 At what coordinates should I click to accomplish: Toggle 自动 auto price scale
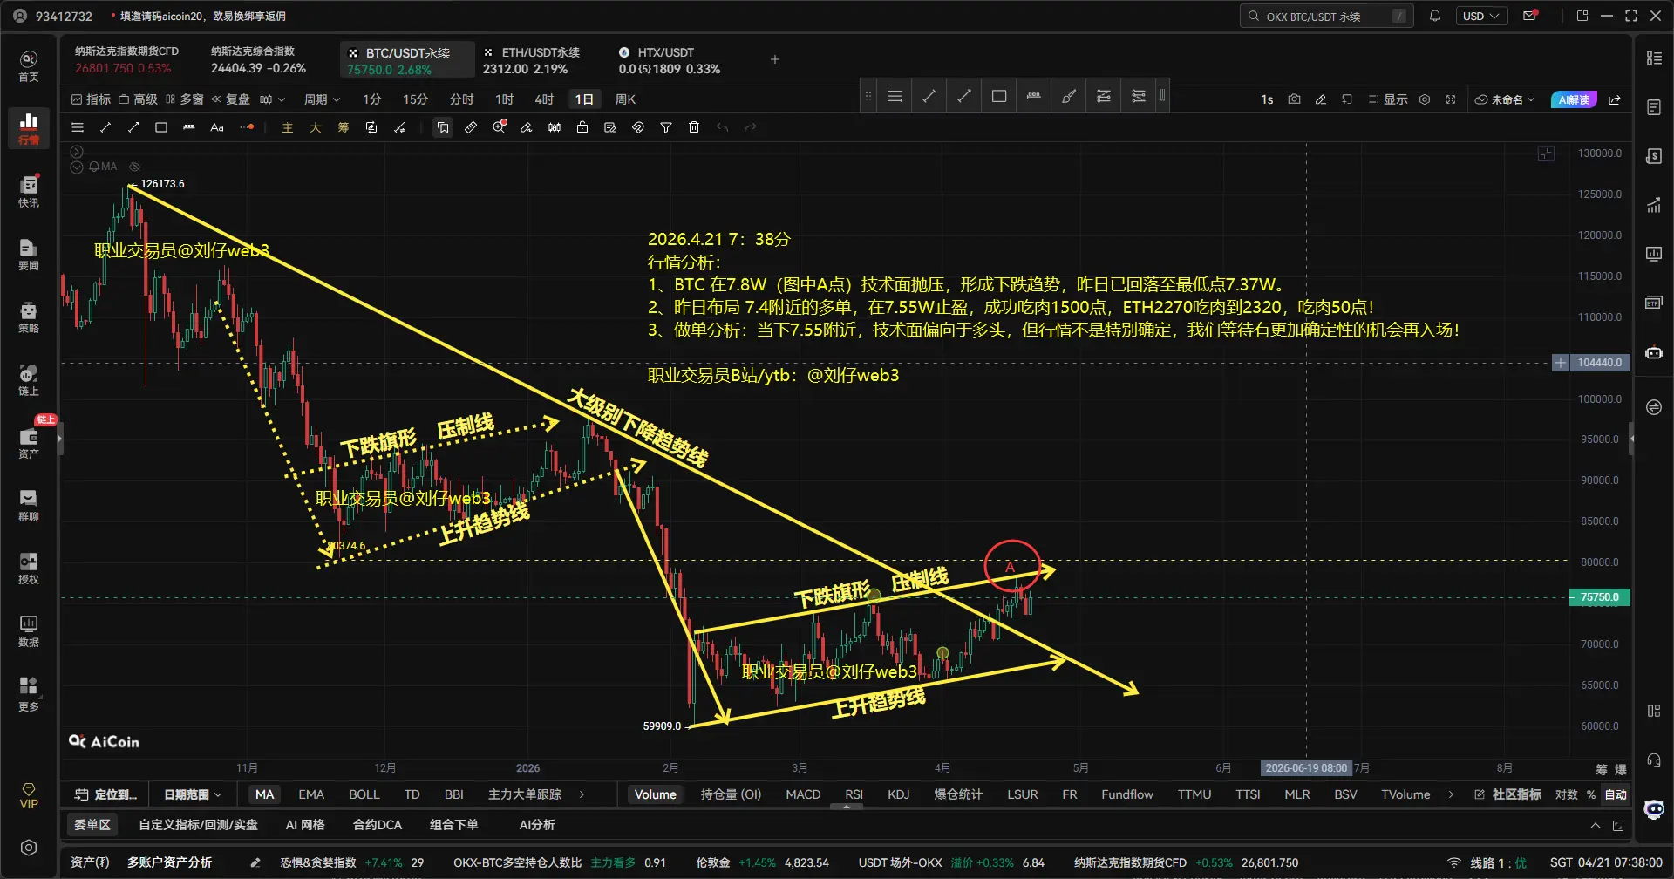[x=1616, y=794]
